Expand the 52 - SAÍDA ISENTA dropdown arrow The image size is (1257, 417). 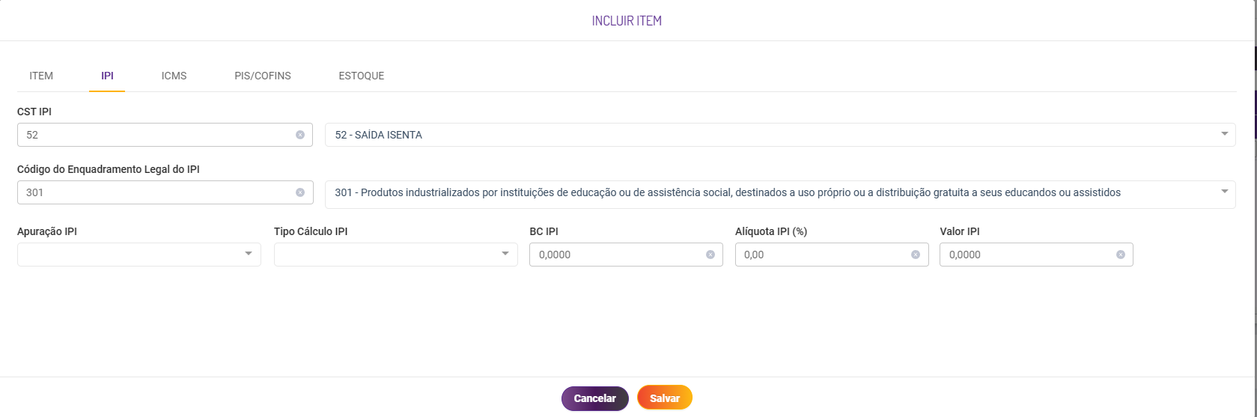(1225, 134)
